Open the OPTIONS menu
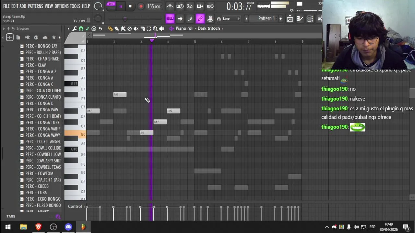Screen dimensions: 415x233 tap(61, 6)
